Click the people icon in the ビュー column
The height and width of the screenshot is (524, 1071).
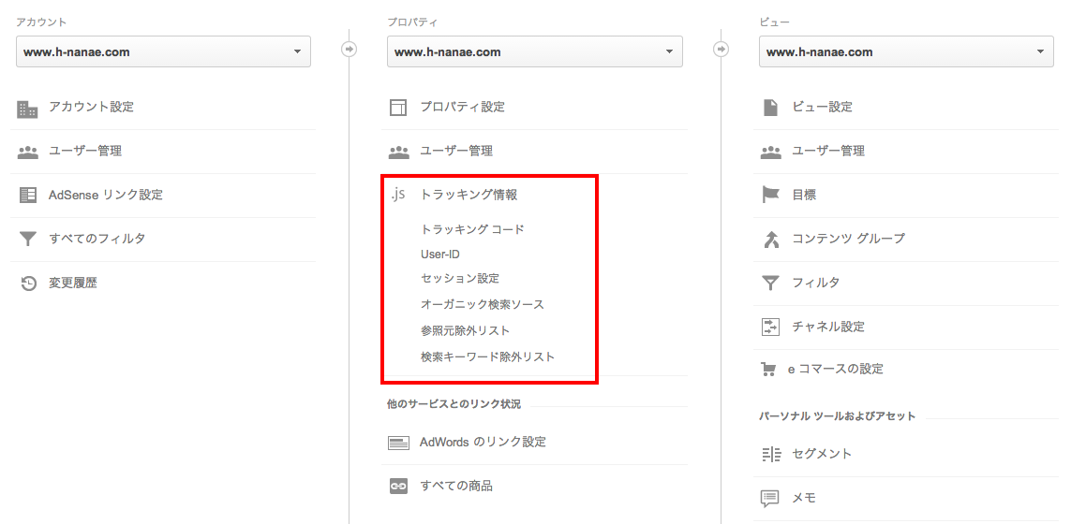click(x=770, y=152)
